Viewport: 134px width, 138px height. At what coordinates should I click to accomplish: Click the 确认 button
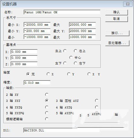click(x=116, y=12)
